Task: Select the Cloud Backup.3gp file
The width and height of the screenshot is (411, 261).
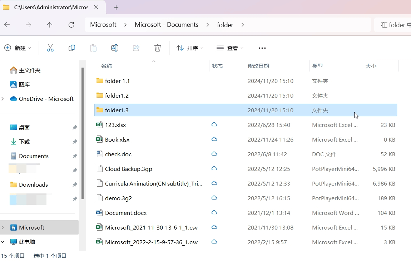Action: (x=128, y=169)
